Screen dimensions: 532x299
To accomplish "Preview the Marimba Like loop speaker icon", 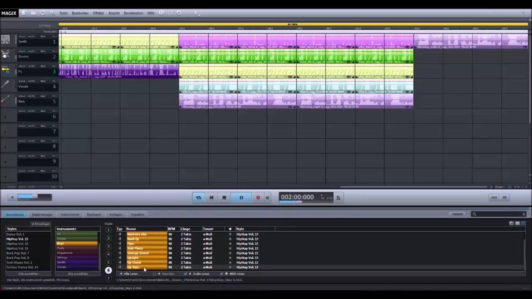I will click(x=120, y=234).
